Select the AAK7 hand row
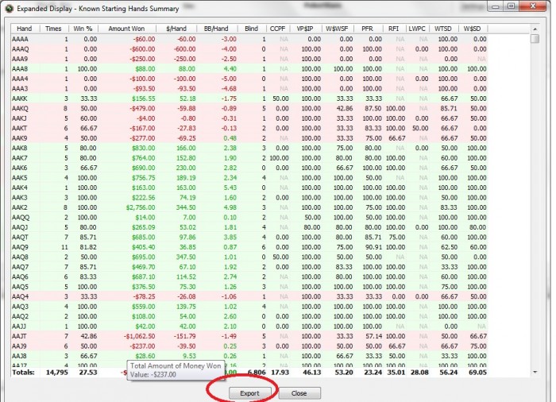This screenshot has width=556, height=402. pyautogui.click(x=249, y=158)
